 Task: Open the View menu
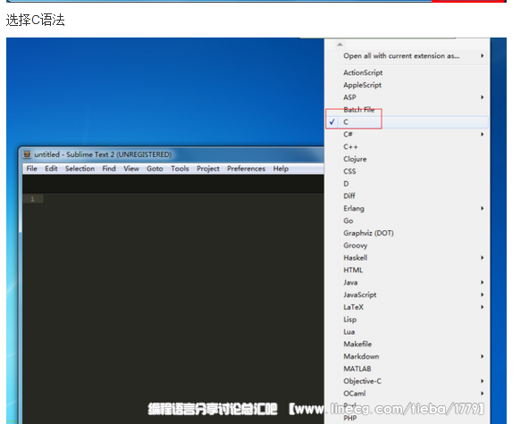pos(131,169)
